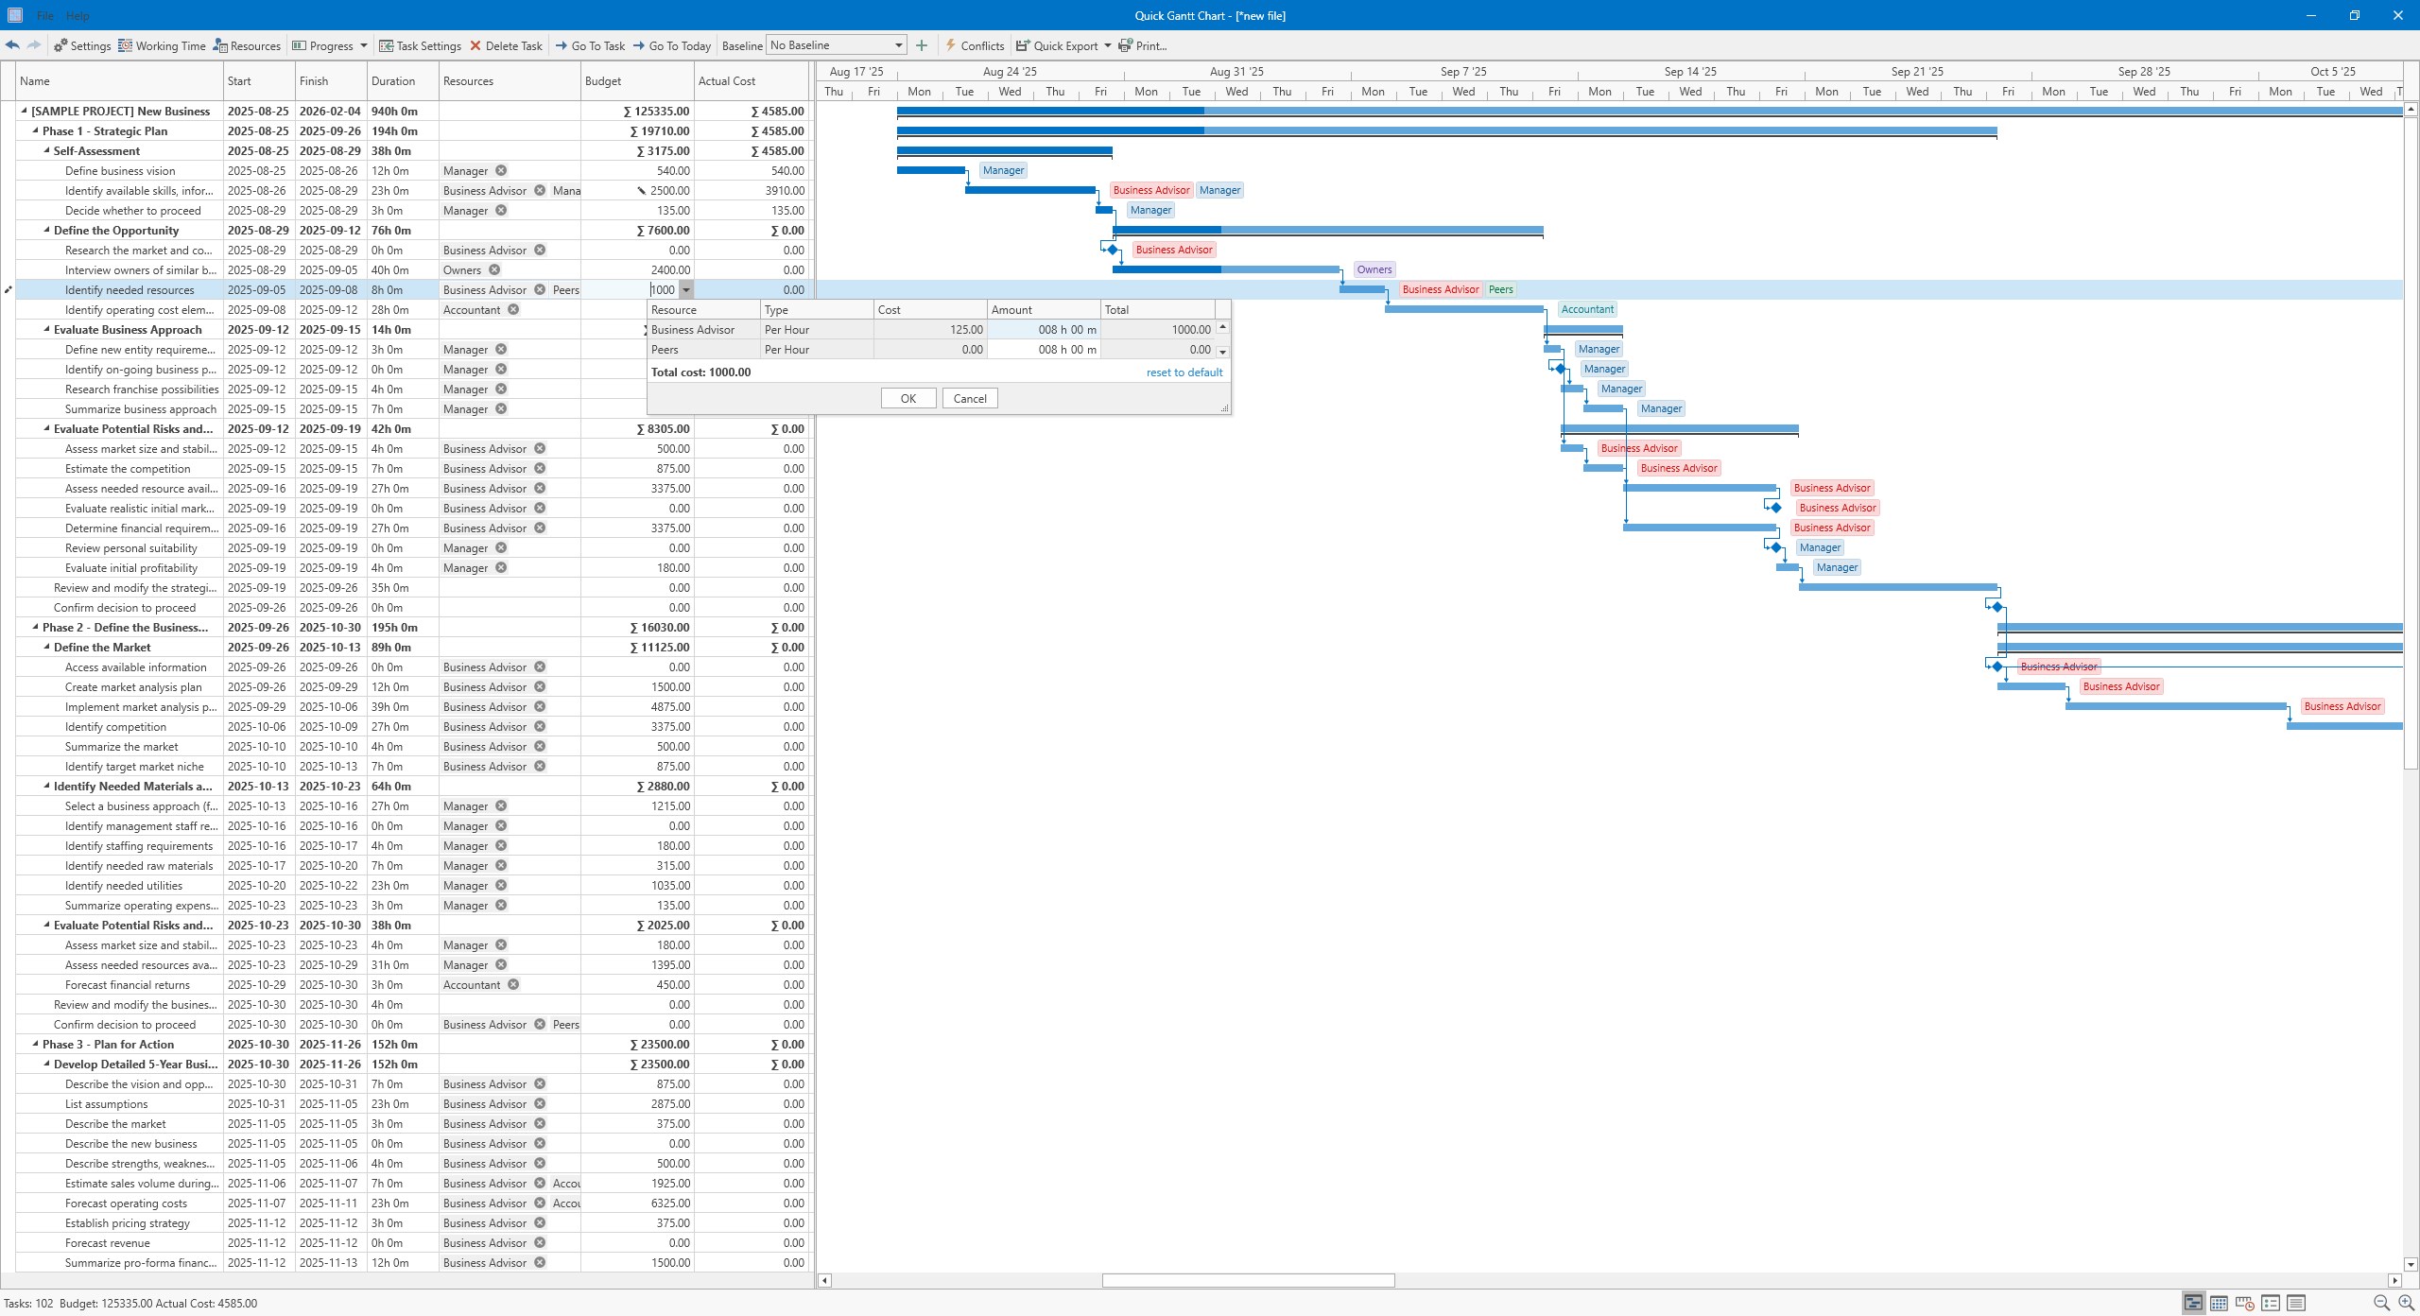Viewport: 2420px width, 1316px height.
Task: Remove Owners resource from Interview owners task
Action: [495, 269]
